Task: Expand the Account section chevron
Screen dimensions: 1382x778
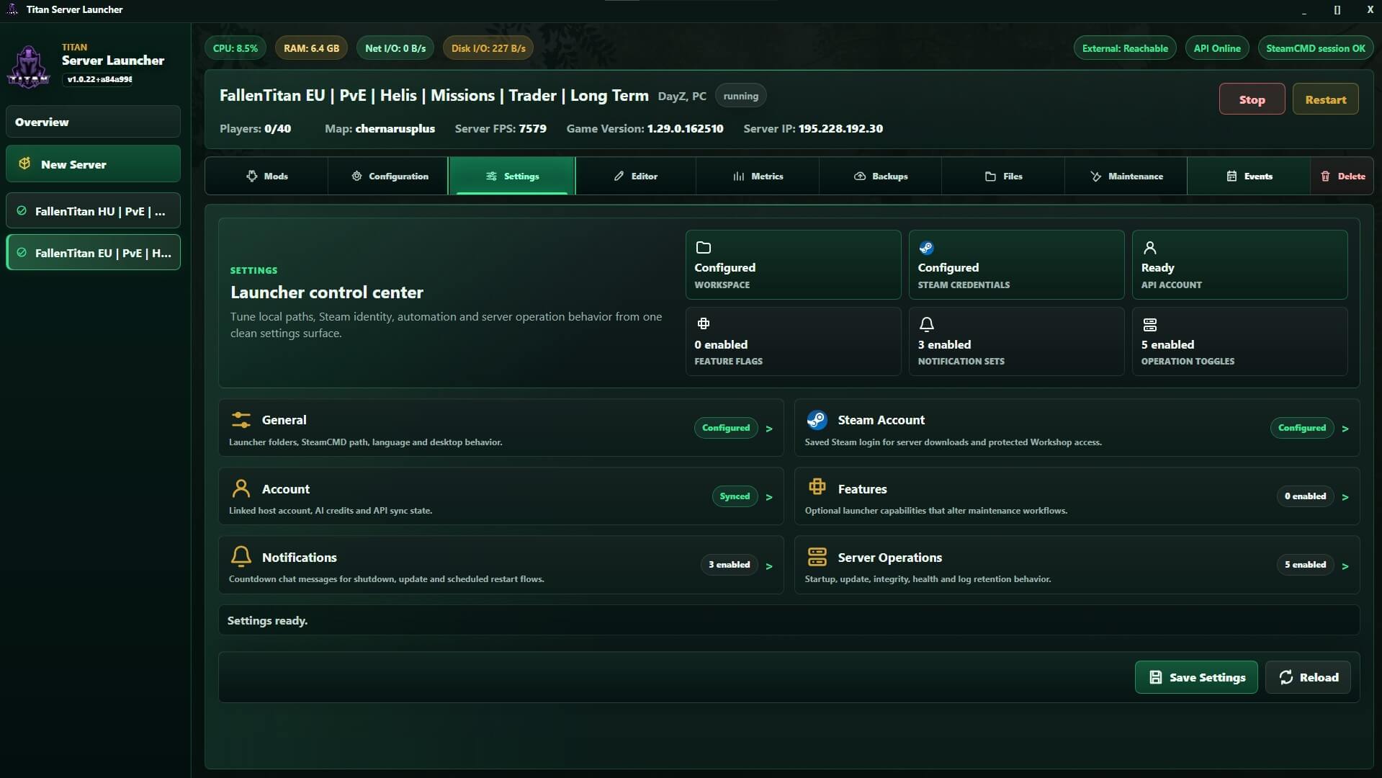Action: [769, 497]
